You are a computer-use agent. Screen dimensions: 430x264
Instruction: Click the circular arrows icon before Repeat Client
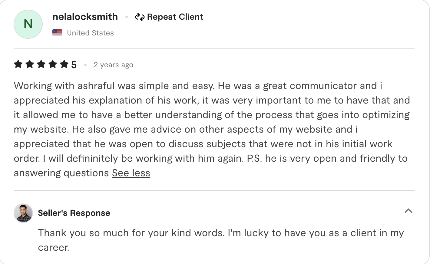[140, 17]
